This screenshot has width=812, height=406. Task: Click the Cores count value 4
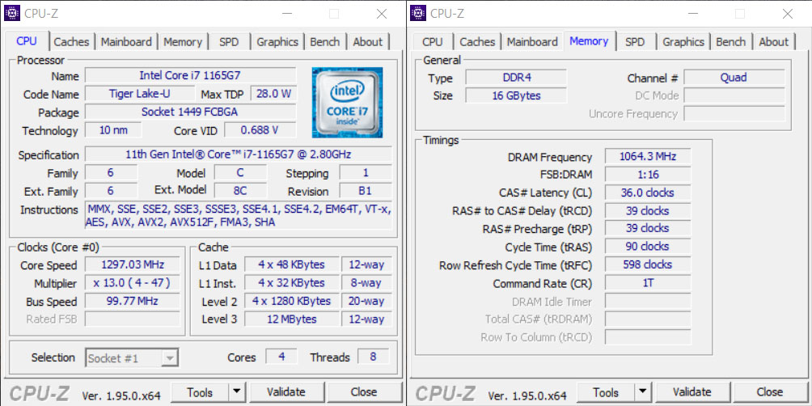click(x=281, y=357)
